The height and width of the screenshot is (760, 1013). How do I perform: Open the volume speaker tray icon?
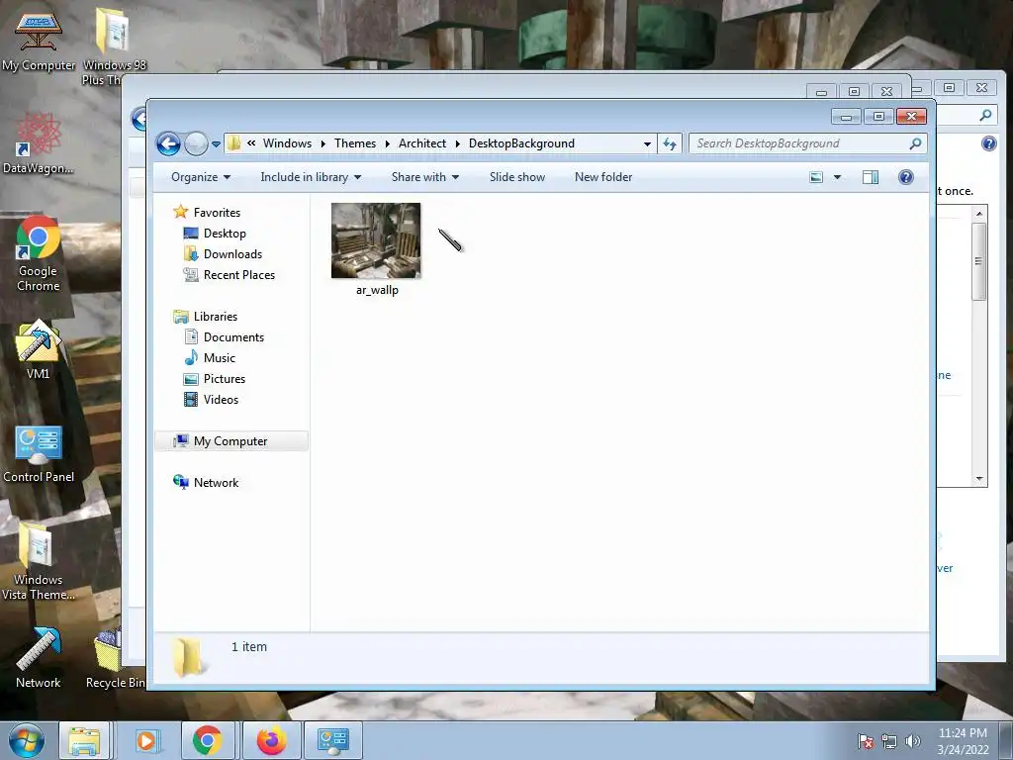click(x=912, y=741)
